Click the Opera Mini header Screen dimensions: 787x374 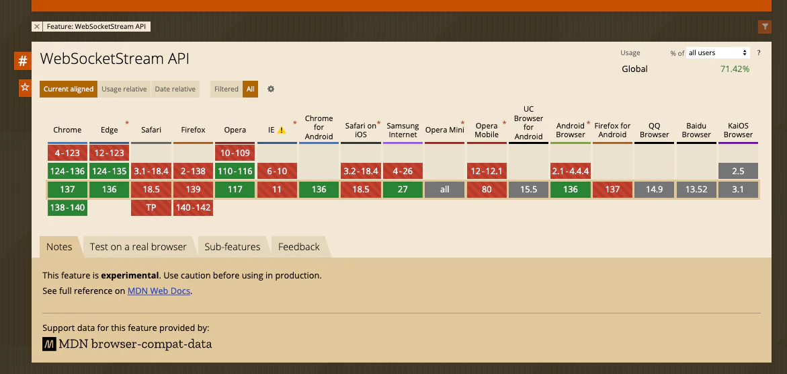[x=444, y=130]
